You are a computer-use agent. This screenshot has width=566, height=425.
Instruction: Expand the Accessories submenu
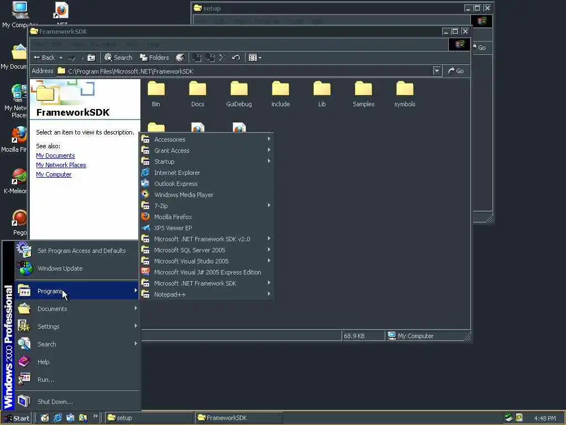tap(207, 139)
